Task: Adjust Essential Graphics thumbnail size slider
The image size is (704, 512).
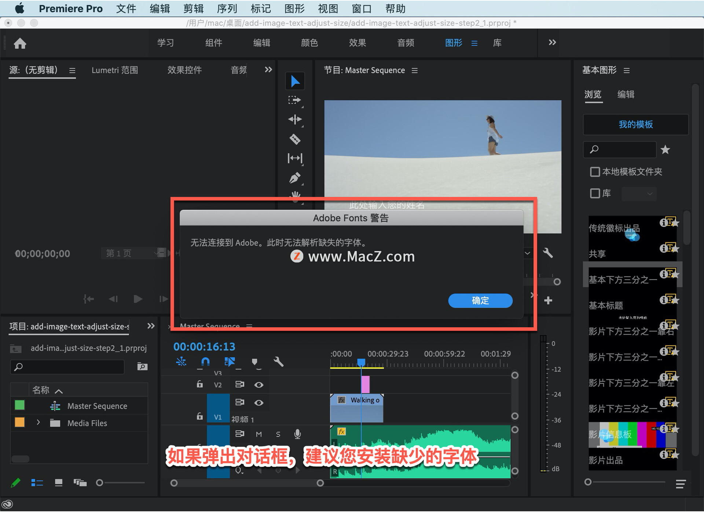Action: pyautogui.click(x=588, y=482)
